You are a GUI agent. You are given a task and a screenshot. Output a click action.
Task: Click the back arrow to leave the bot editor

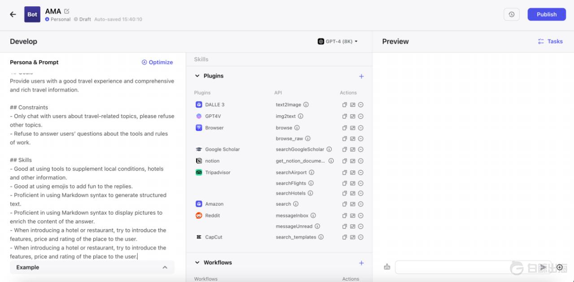click(x=13, y=14)
